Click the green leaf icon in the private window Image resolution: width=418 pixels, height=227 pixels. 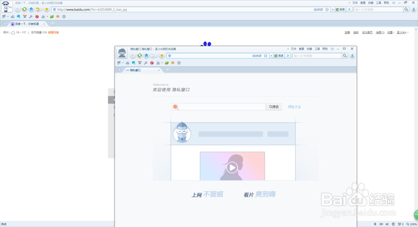(167, 63)
